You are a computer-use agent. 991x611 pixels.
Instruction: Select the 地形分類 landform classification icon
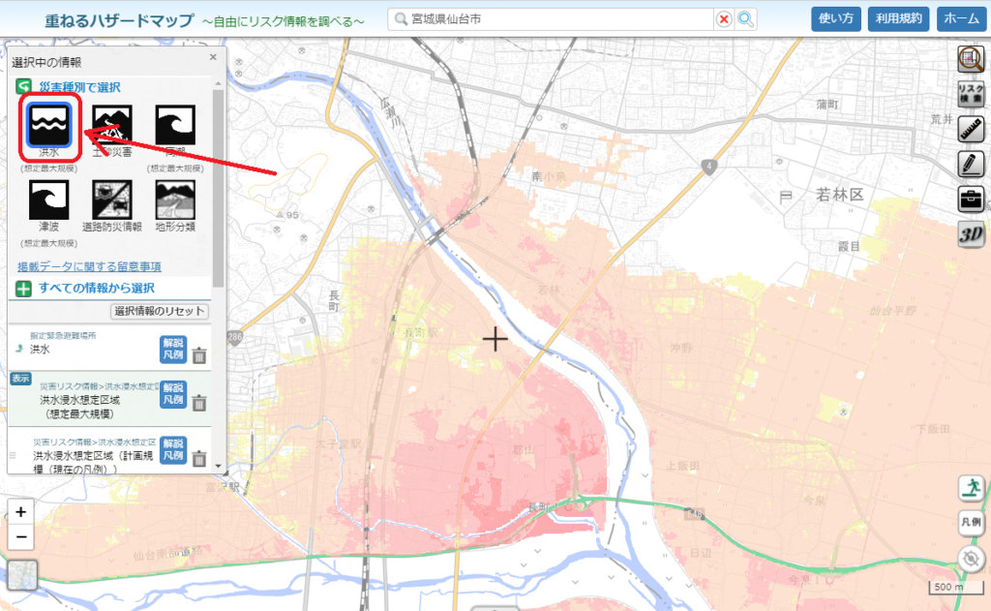tap(175, 199)
